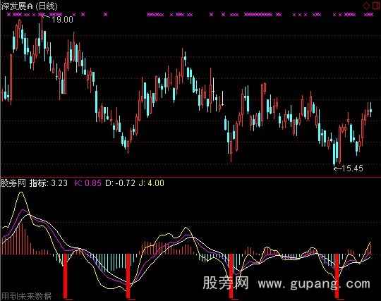Select the 19.00 high price label
Screen dimensions: 381x301
pos(63,20)
